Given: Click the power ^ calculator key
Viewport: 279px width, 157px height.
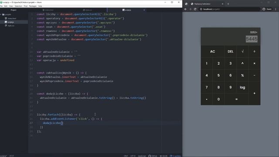Looking at the screenshot, I should tap(242, 63).
